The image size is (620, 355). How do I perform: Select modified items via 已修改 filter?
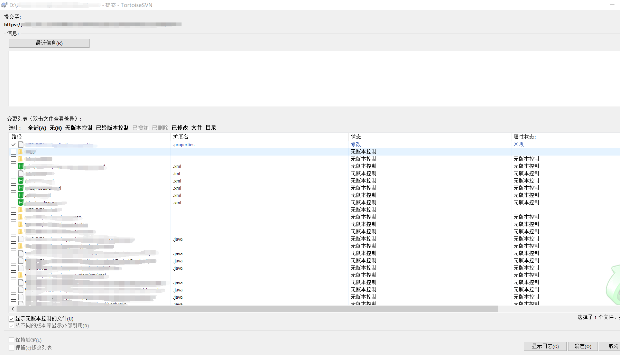coord(180,128)
